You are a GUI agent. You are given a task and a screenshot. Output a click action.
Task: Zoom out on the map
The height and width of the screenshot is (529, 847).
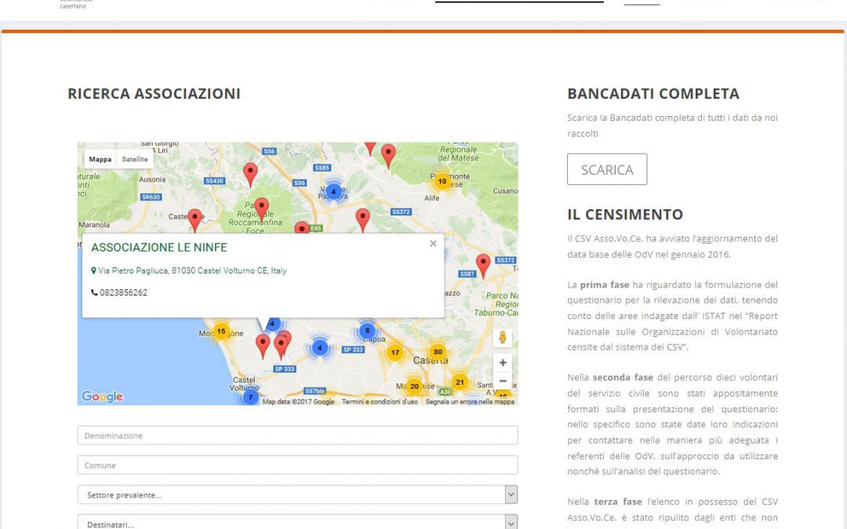(503, 381)
